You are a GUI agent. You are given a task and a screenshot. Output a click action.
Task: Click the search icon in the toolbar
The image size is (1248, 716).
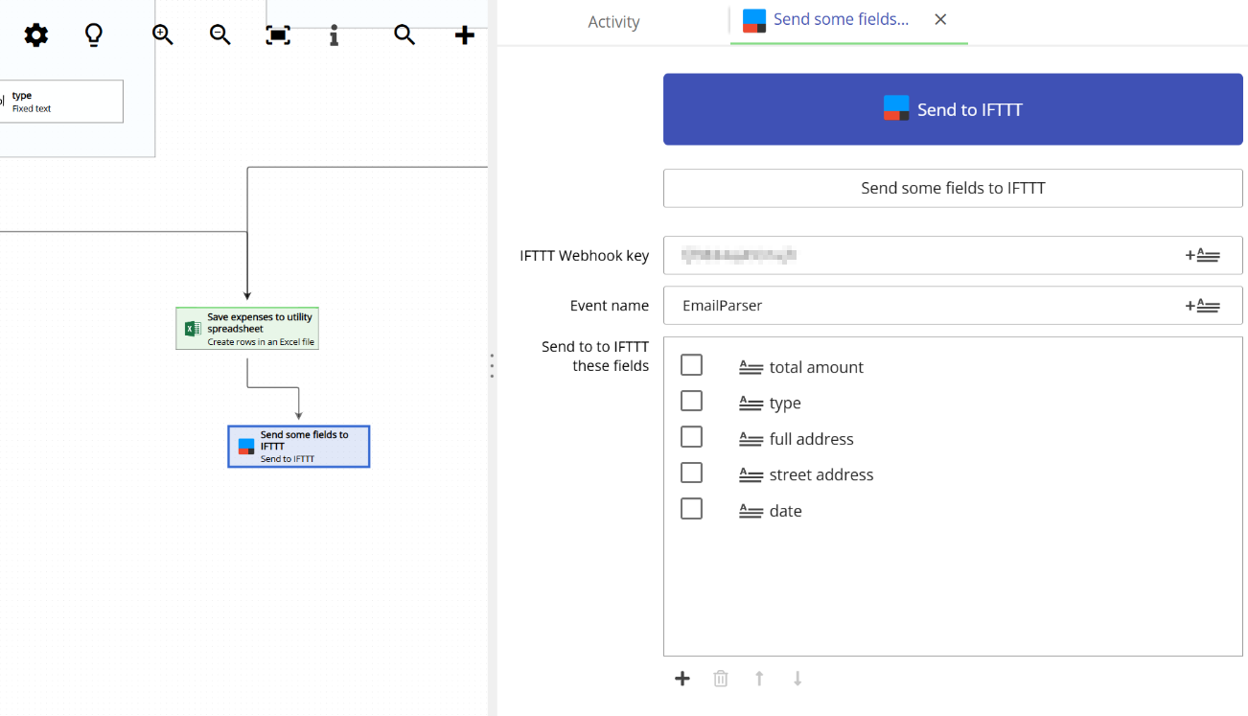404,35
